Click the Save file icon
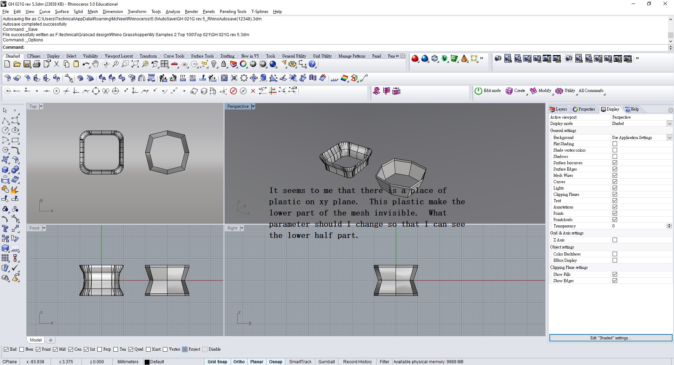The width and height of the screenshot is (674, 365). (27, 64)
